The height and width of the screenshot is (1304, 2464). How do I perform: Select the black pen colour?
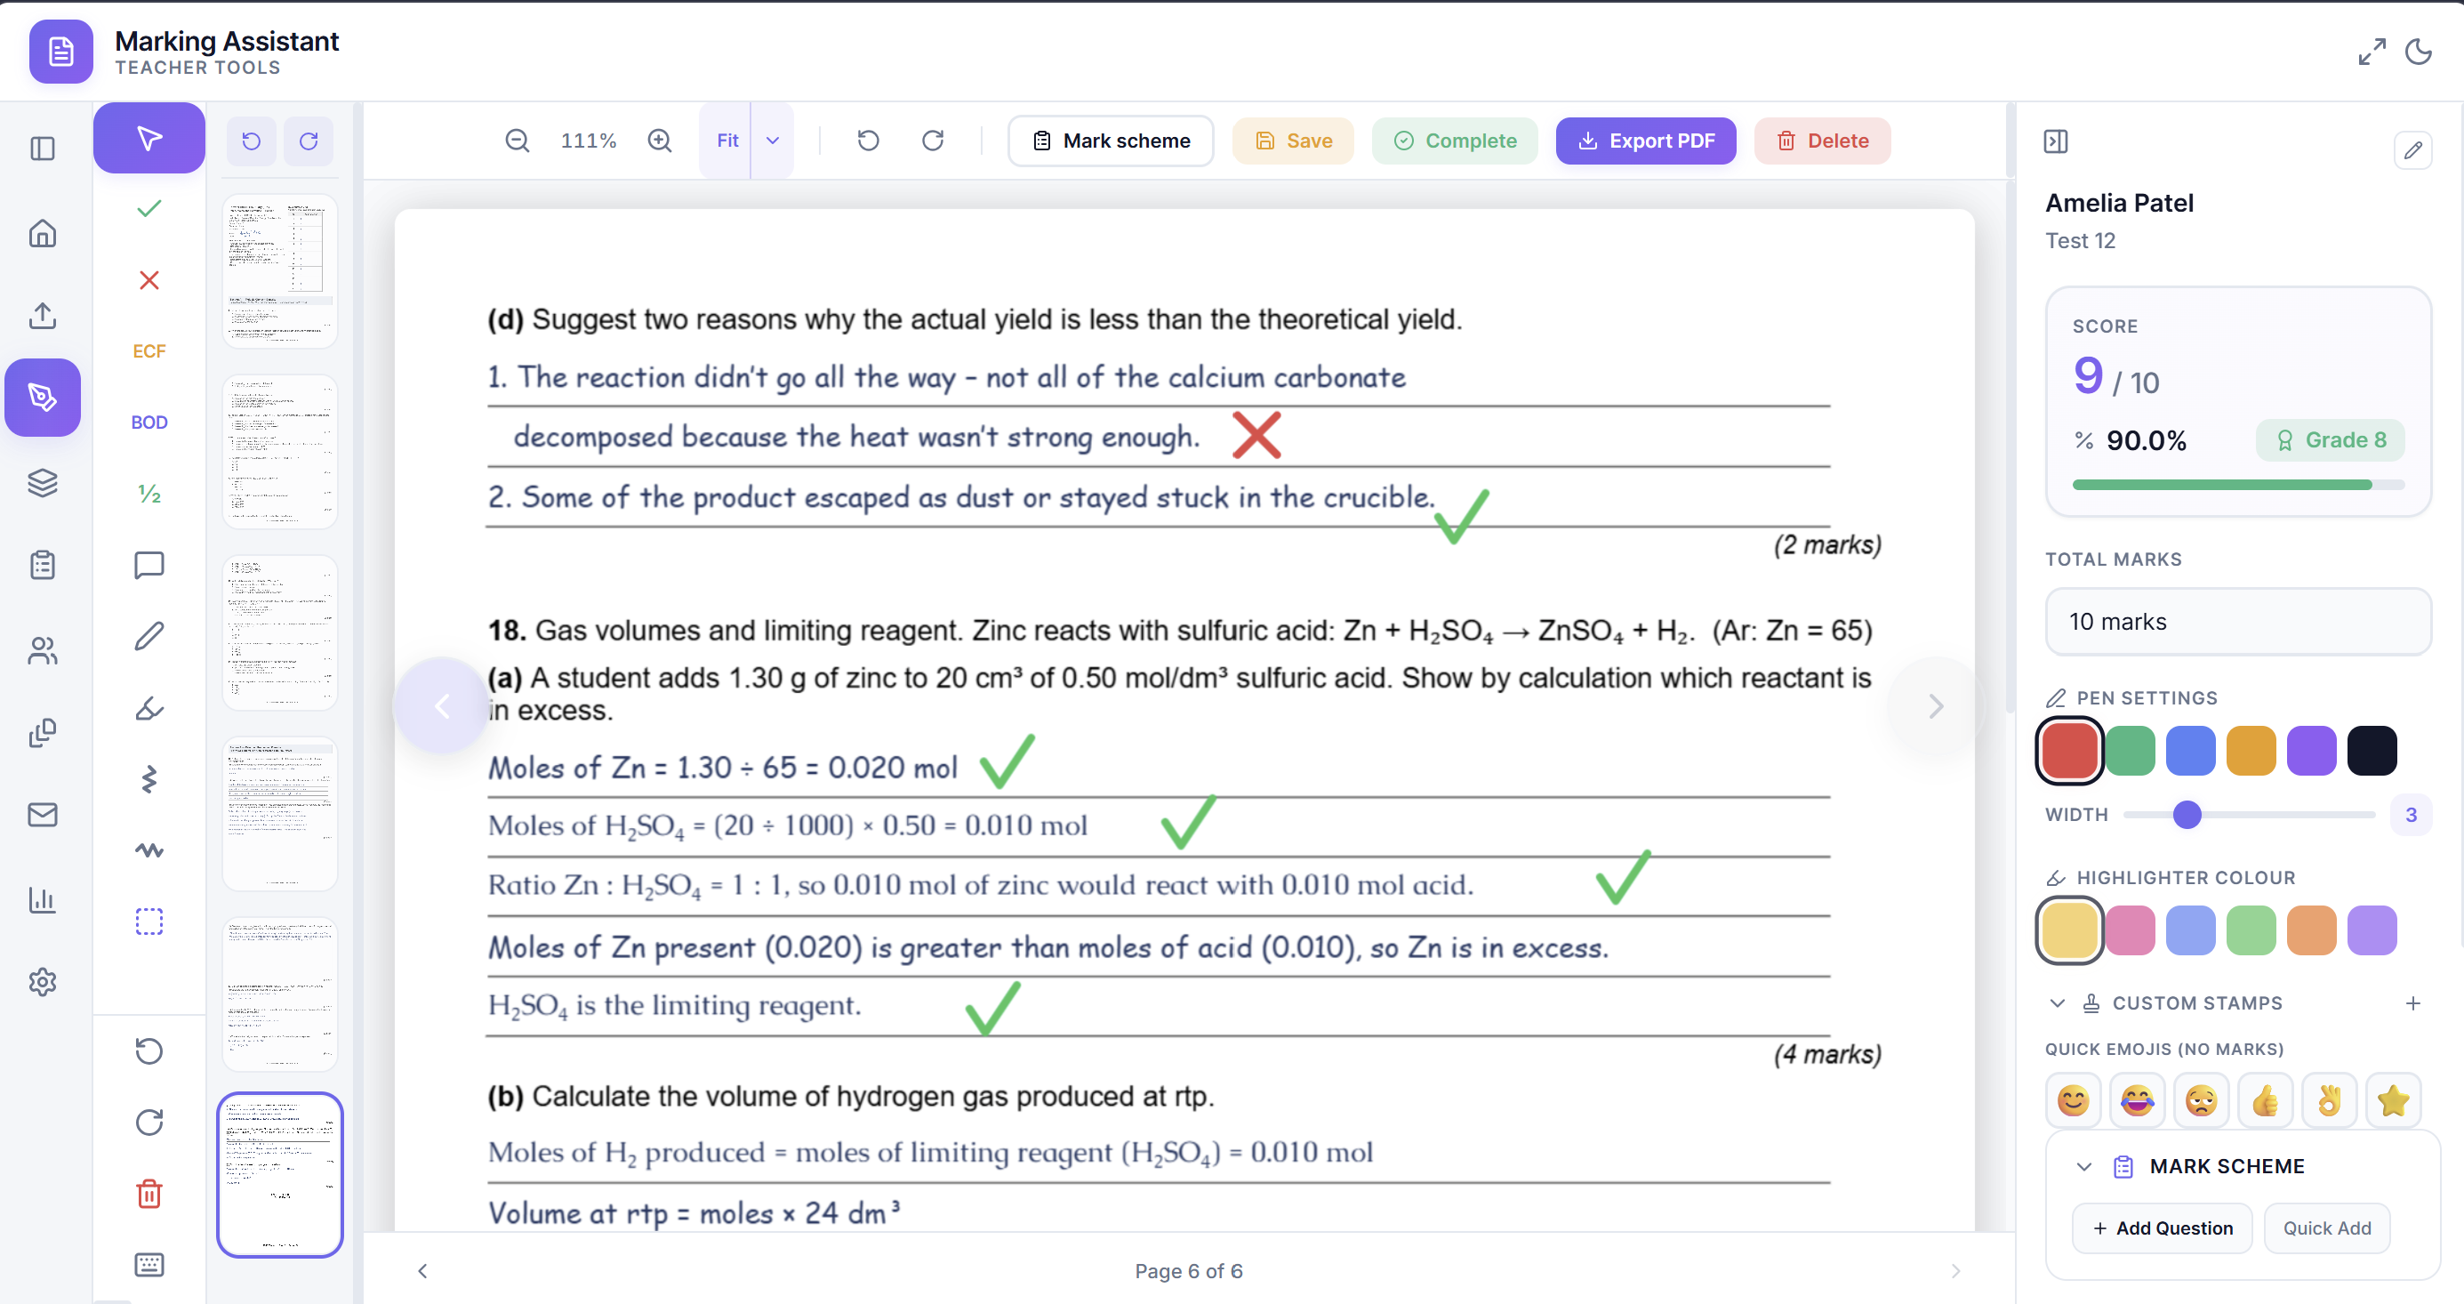point(2372,749)
